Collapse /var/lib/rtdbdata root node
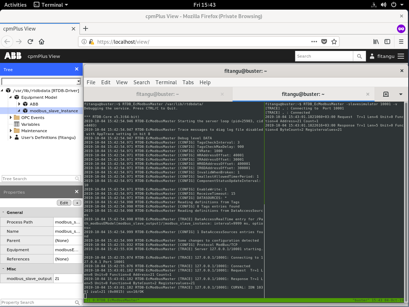 pyautogui.click(x=2, y=90)
